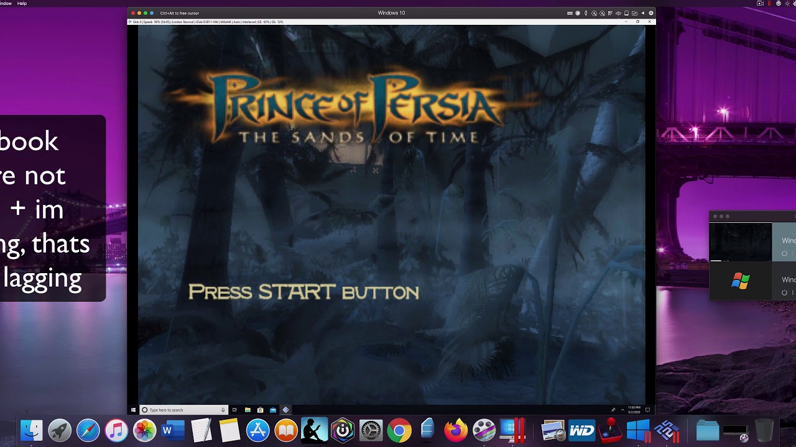Viewport: 796px width, 447px height.
Task: Launch Launchpad rocket icon in Dock
Action: pos(60,430)
